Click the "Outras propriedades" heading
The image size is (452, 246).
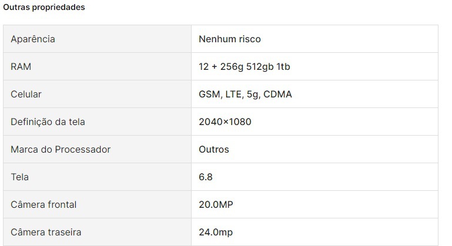coord(43,8)
